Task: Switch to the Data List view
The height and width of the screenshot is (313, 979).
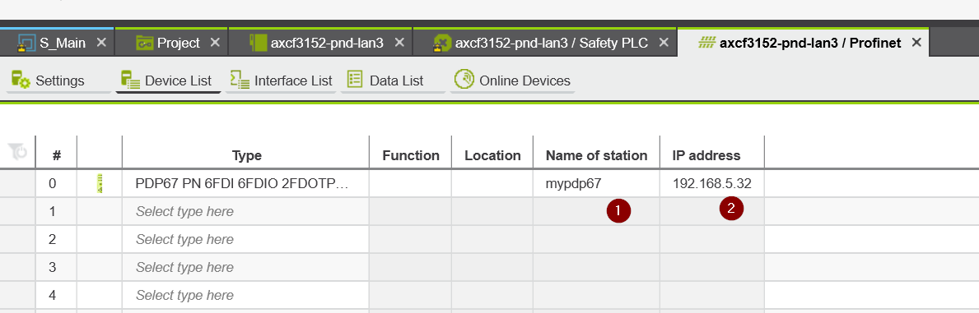Action: tap(385, 81)
